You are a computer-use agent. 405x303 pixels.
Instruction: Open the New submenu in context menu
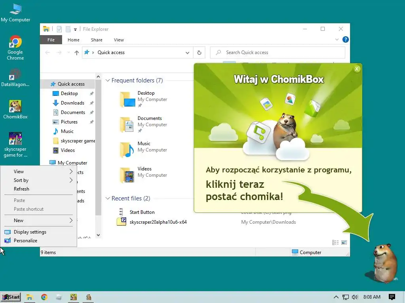tap(39, 221)
